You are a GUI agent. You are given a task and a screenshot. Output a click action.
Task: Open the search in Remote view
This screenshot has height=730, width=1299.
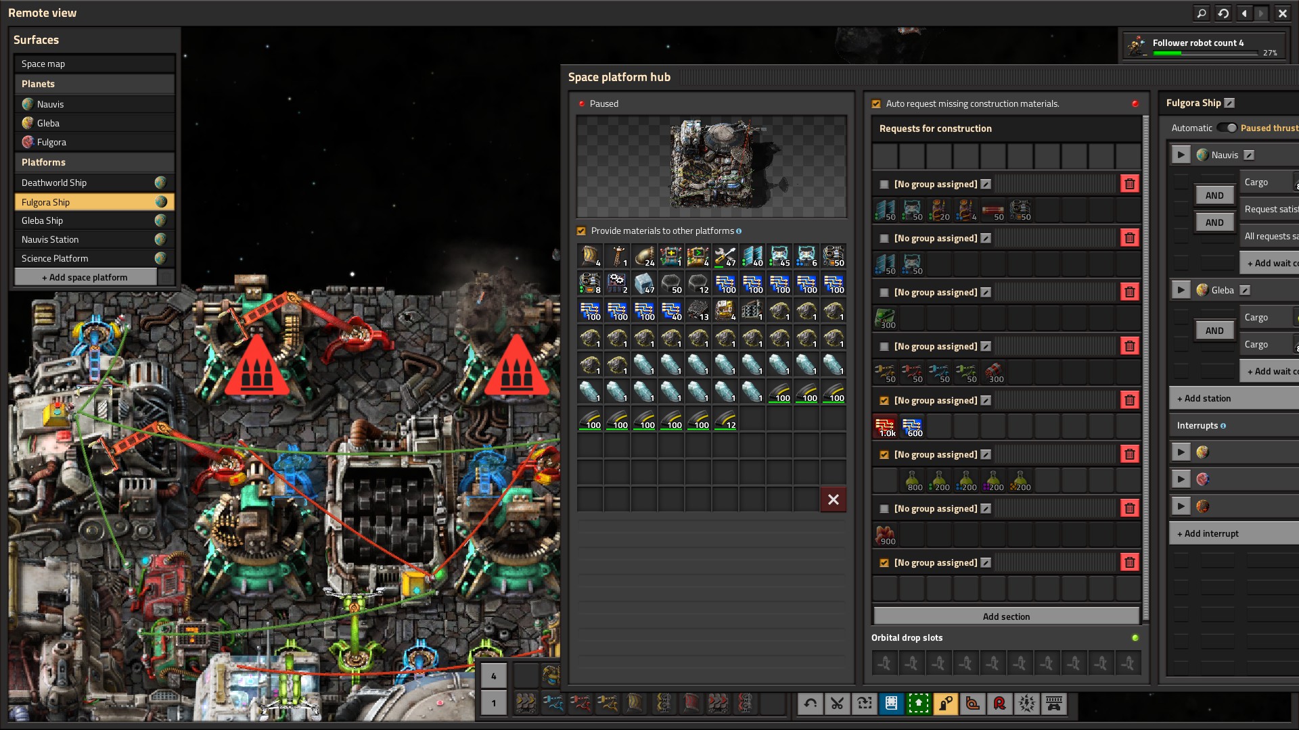1202,13
